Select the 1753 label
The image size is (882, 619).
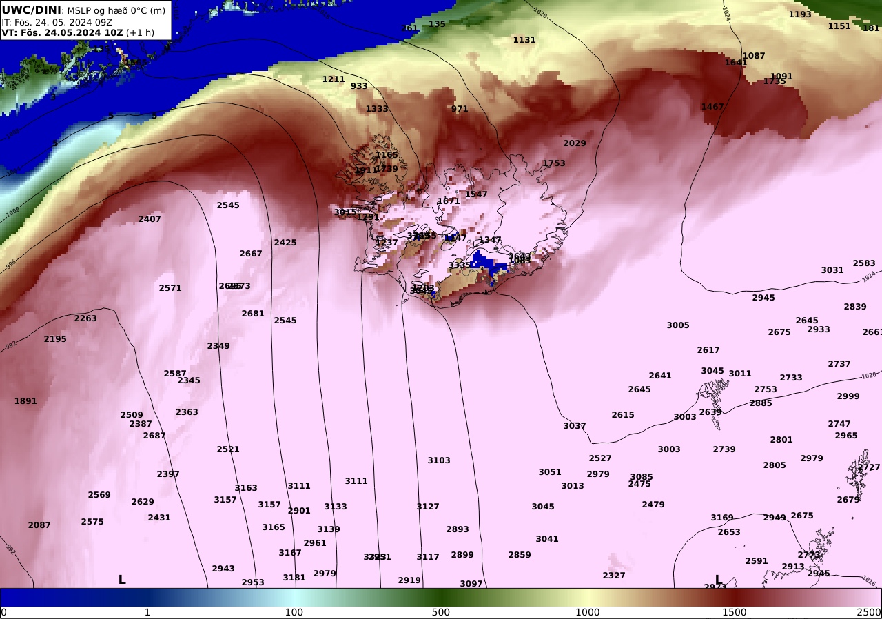(x=554, y=163)
